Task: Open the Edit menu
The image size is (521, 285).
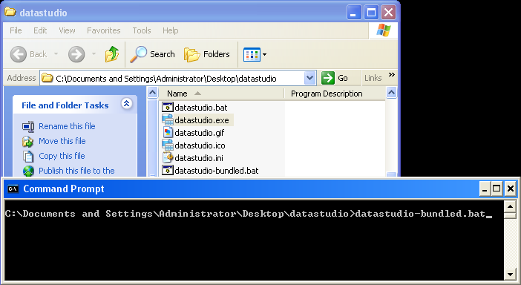Action: [x=40, y=30]
